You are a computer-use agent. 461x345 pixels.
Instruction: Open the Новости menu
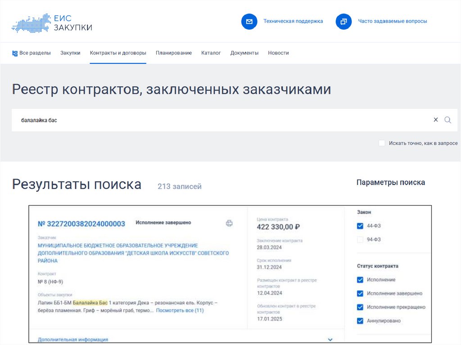[278, 53]
